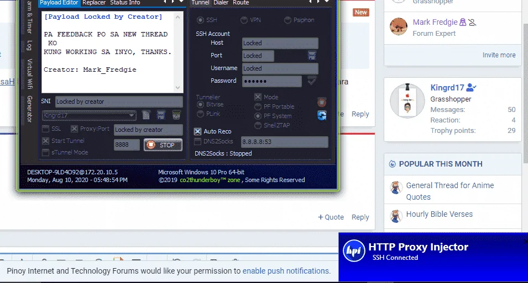
Task: Select the Psiphon radio button
Action: pos(287,20)
